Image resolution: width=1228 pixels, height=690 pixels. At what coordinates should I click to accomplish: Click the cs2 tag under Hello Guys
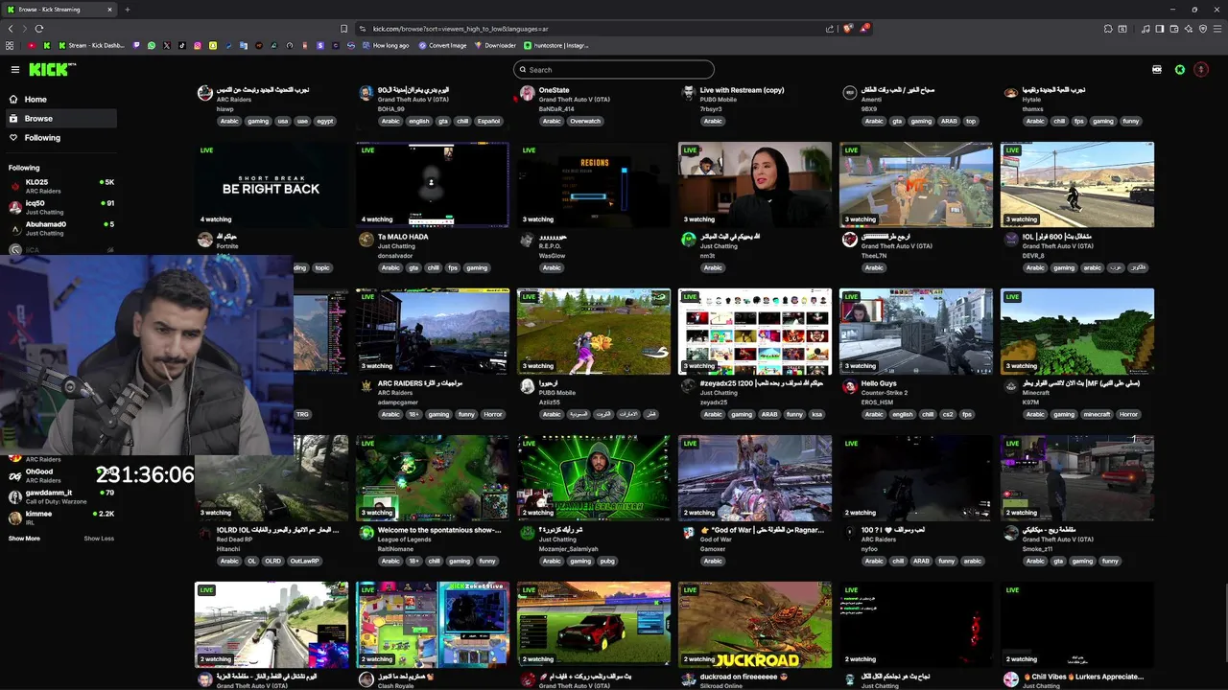click(x=948, y=415)
